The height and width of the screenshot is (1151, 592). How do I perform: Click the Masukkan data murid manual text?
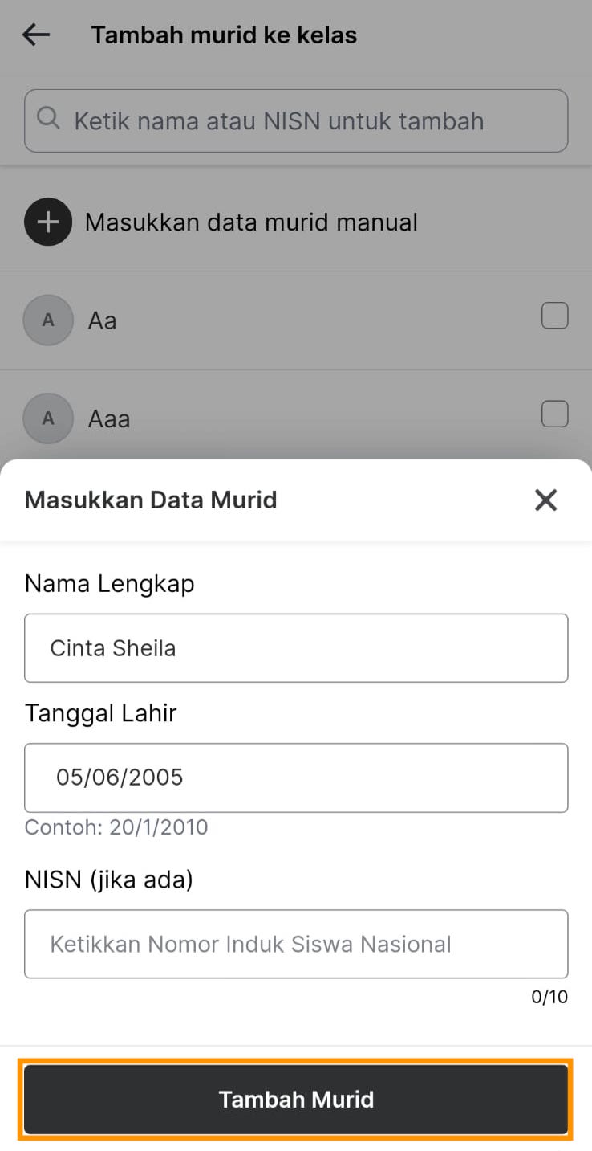pyautogui.click(x=251, y=222)
